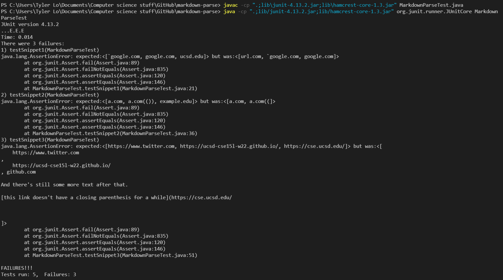Image resolution: width=503 pixels, height=280 pixels.
Task: Click the JUnit version 4.13.2 line
Action: [x=30, y=24]
